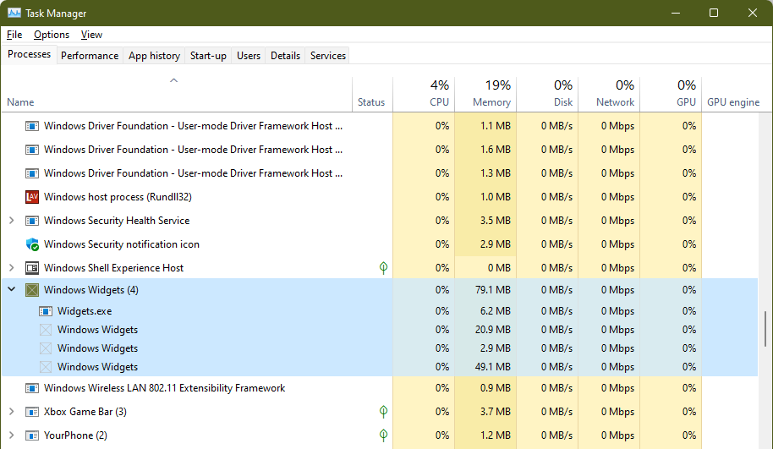
Task: Open the Options menu
Action: pos(52,35)
